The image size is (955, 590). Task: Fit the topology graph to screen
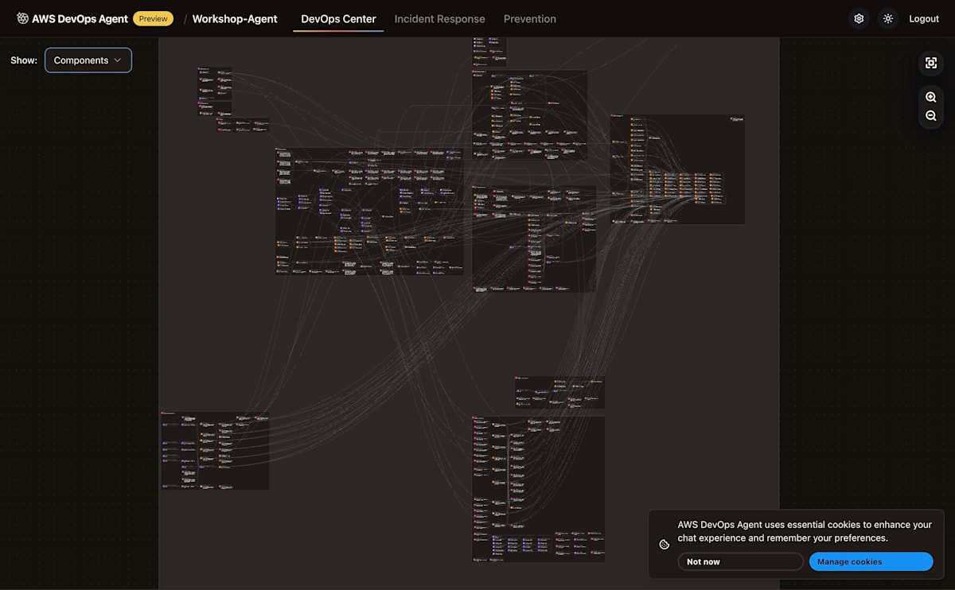point(931,63)
